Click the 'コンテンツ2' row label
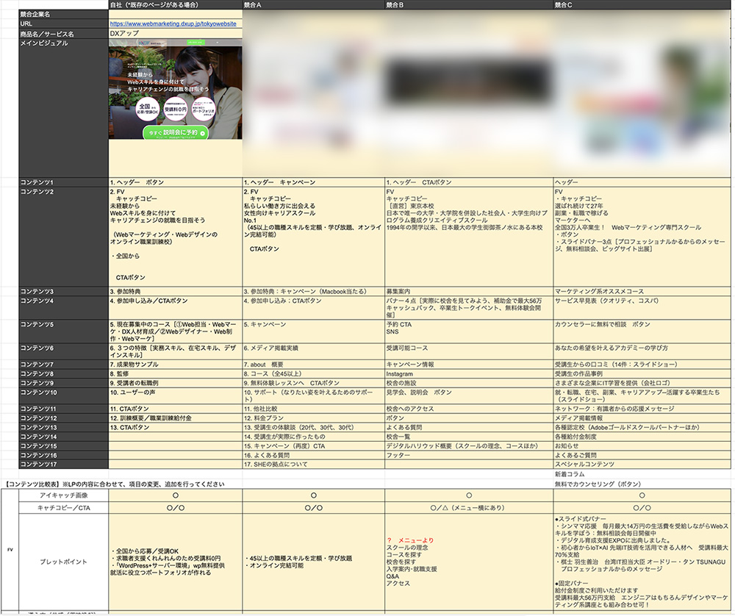 click(64, 237)
